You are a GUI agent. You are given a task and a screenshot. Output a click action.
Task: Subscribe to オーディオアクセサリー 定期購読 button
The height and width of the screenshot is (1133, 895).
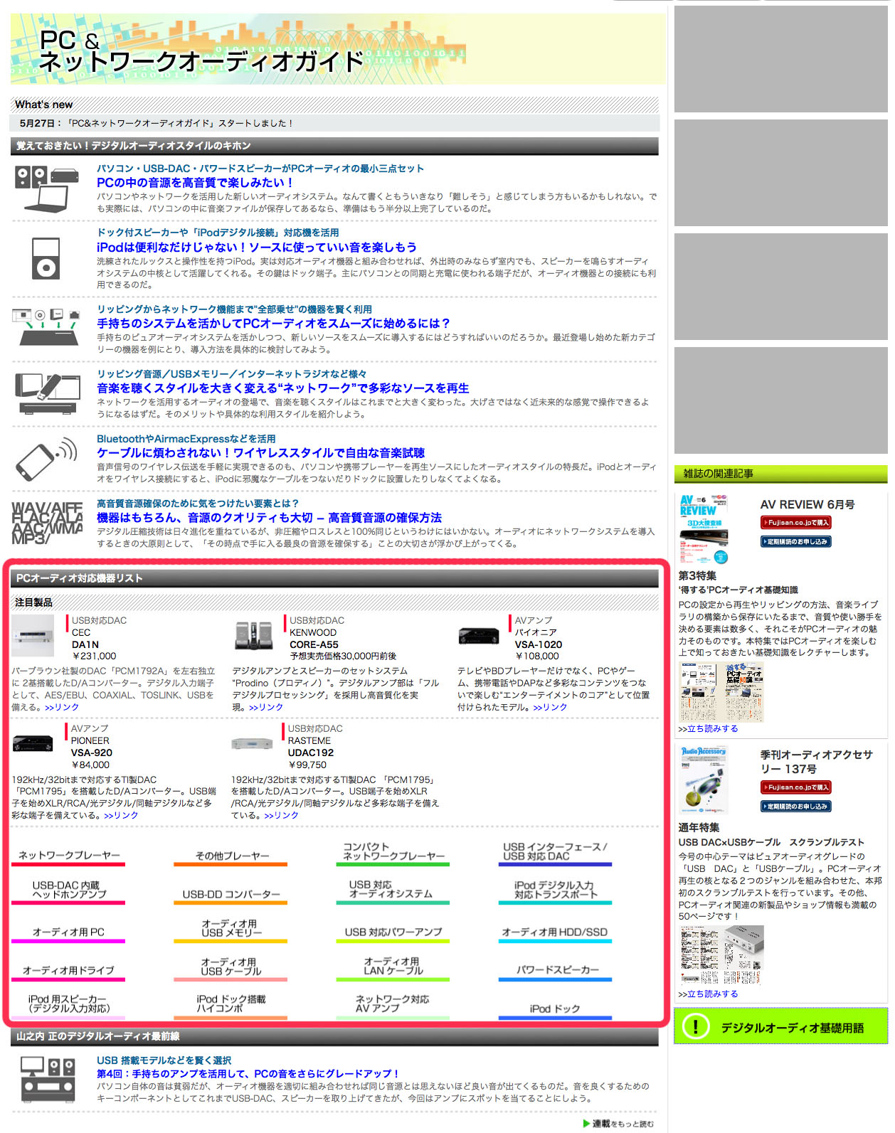(x=796, y=807)
